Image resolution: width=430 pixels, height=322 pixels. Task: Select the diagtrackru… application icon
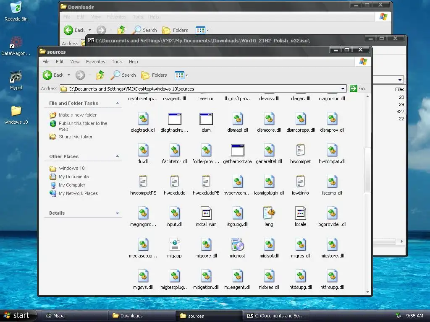tap(174, 119)
